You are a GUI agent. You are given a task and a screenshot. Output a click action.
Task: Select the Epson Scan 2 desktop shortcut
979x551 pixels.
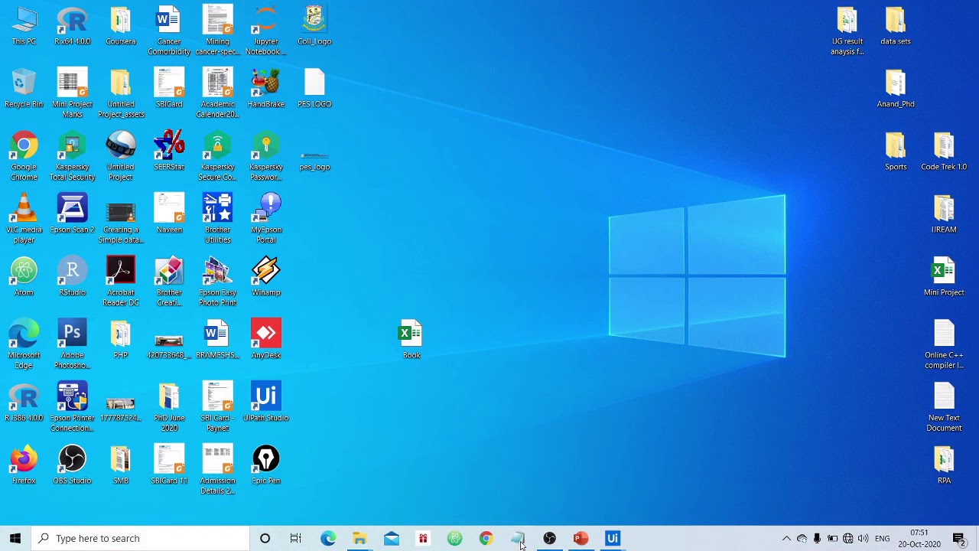pos(73,215)
